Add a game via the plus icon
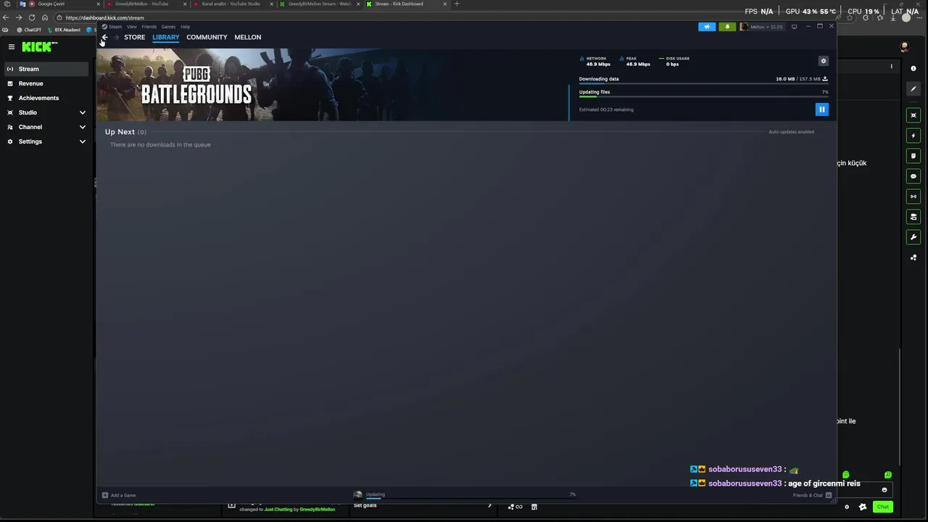 tap(105, 495)
